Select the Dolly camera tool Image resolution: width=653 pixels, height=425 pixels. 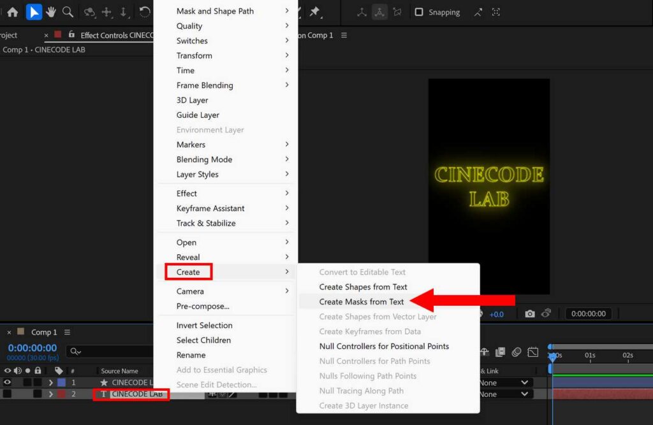tap(124, 12)
